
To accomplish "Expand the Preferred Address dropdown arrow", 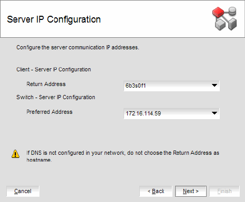I will click(x=215, y=113).
